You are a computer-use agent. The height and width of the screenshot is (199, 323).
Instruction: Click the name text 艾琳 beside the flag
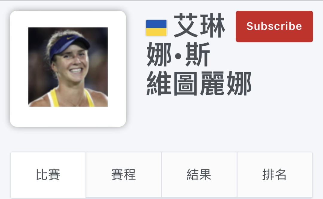(x=199, y=25)
